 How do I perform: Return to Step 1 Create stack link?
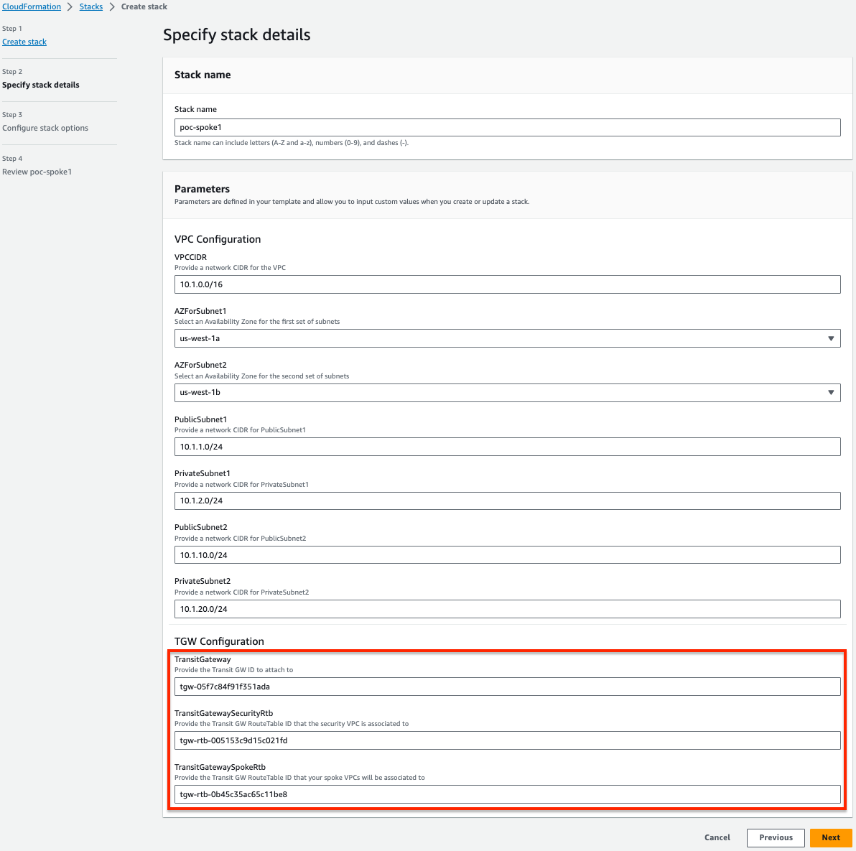24,42
